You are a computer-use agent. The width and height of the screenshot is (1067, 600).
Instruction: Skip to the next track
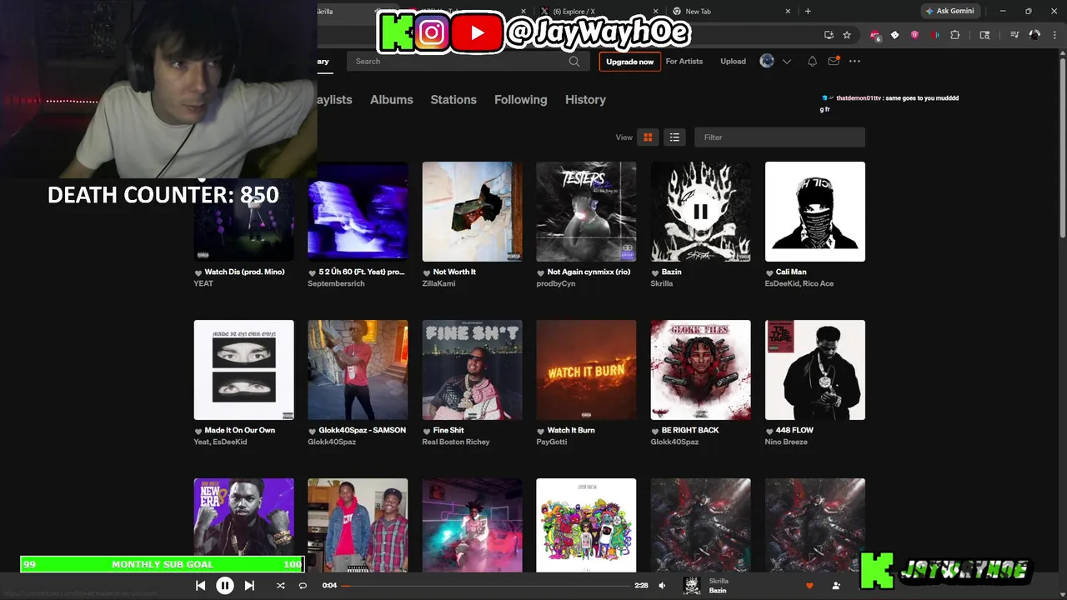coord(249,586)
